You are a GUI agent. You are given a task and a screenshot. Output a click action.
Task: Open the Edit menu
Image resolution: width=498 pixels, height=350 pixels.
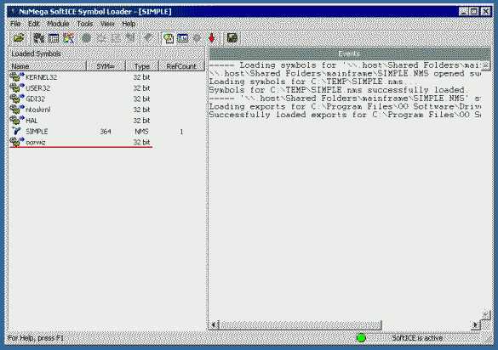[34, 24]
